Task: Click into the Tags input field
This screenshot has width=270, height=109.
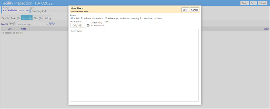Action: [x=149, y=25]
